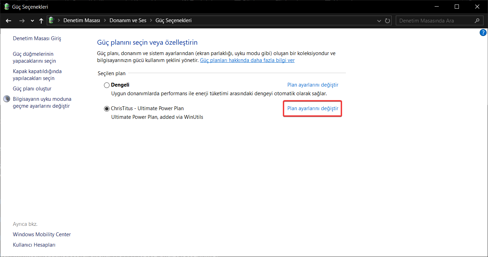488x257 pixels.
Task: Open Denetim Masası Giriş link
Action: click(37, 38)
